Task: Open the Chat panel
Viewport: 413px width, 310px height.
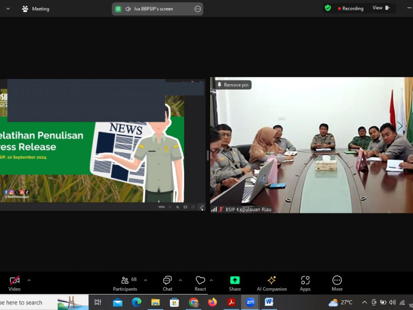Action: (167, 283)
